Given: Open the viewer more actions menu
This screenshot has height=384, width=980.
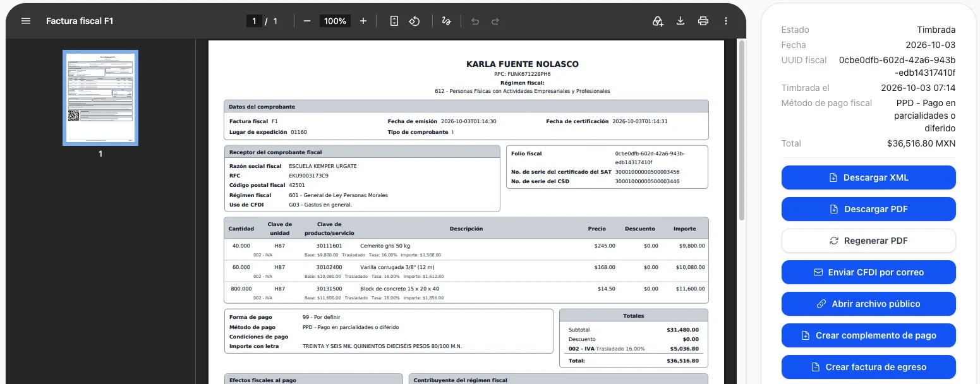Looking at the screenshot, I should click(726, 21).
